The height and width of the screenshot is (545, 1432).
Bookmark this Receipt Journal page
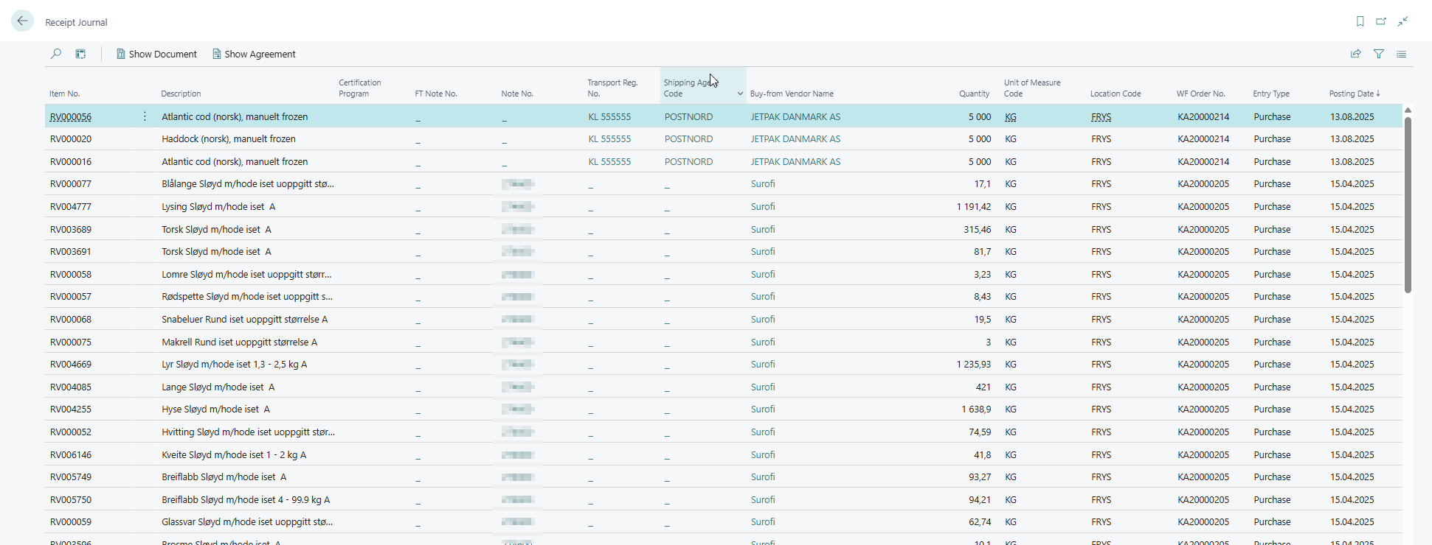point(1360,21)
